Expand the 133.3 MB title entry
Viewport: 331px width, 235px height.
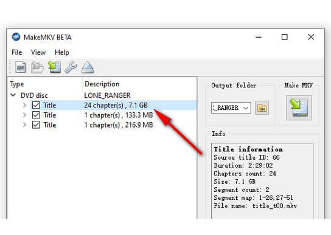pyautogui.click(x=24, y=115)
